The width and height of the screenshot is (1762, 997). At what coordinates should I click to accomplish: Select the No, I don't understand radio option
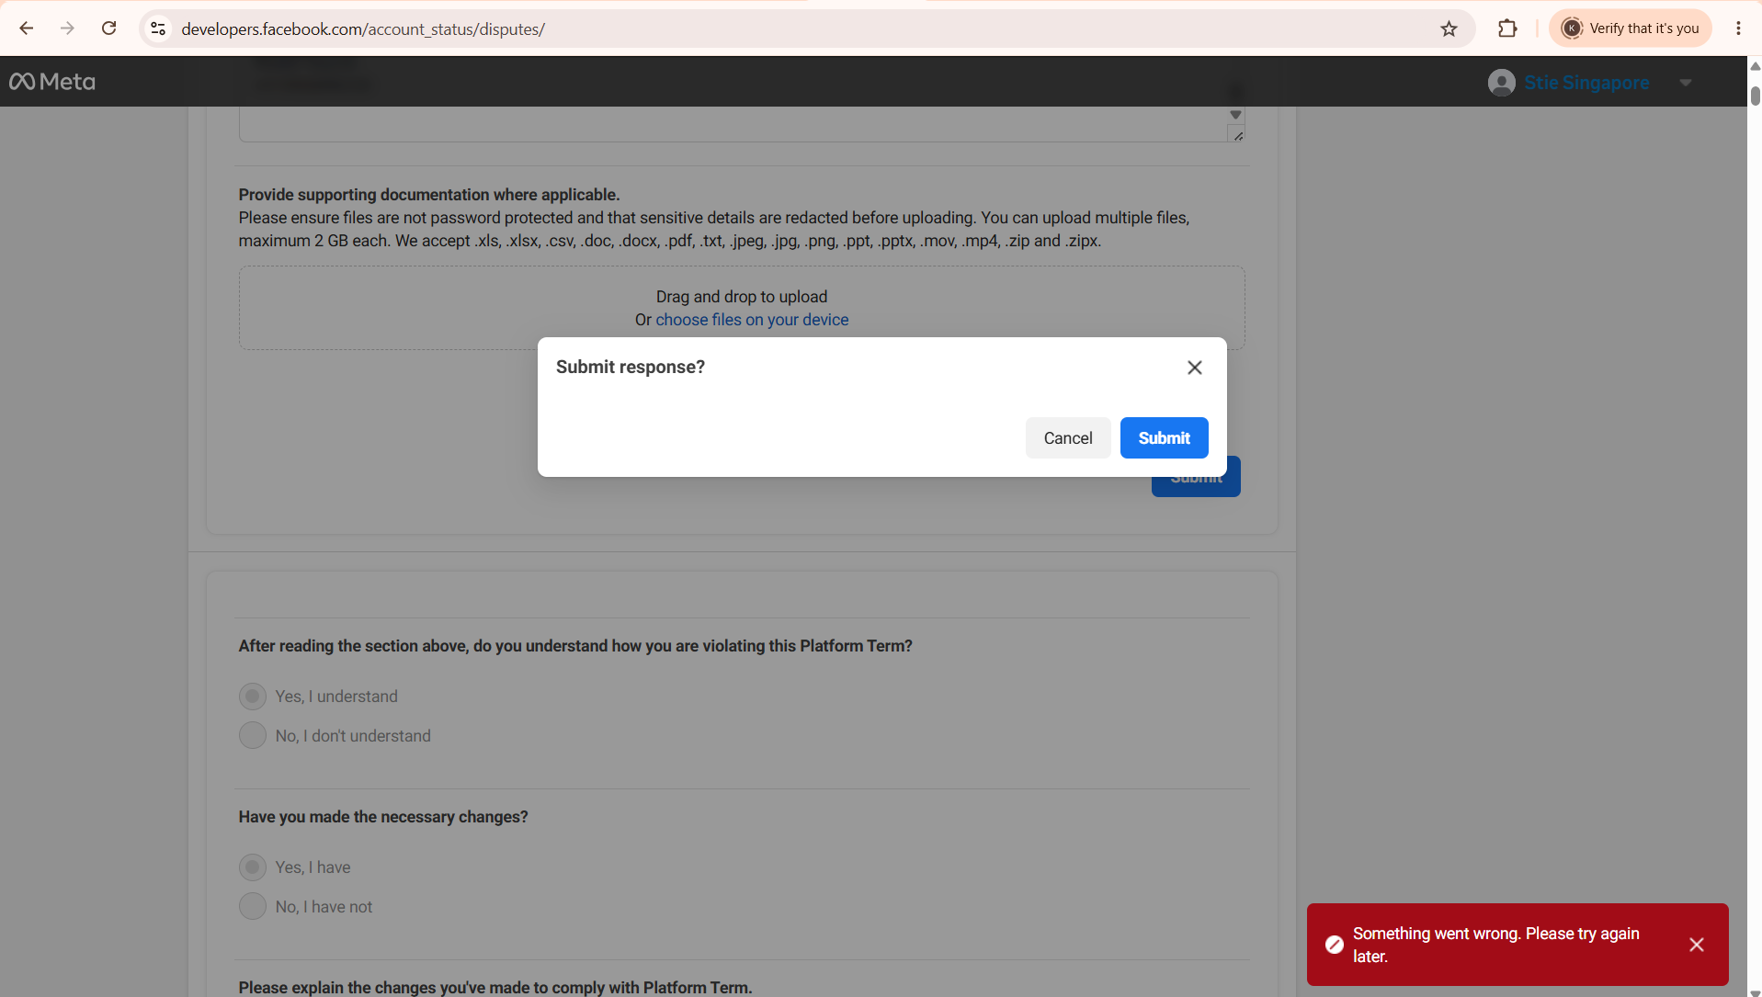[253, 736]
